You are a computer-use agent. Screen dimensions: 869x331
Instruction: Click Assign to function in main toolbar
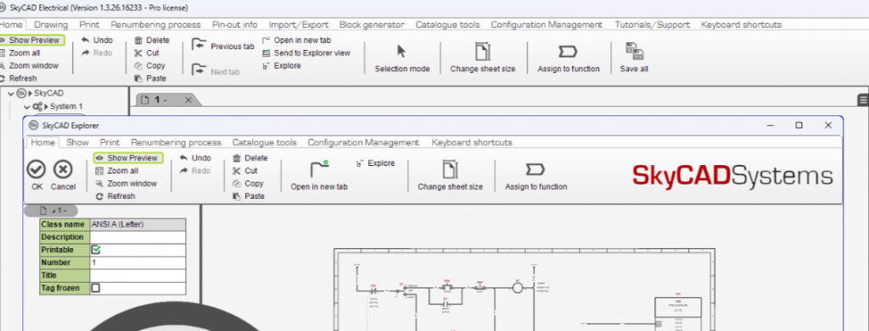(568, 58)
